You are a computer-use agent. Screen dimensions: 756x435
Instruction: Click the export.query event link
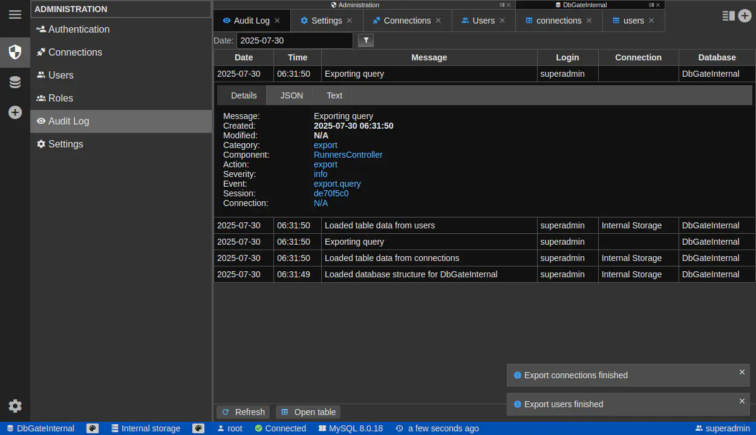click(x=337, y=184)
